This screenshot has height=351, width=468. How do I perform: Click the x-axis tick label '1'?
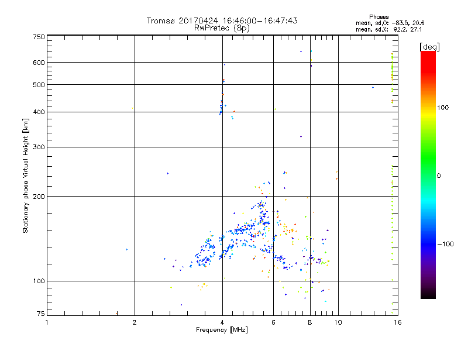point(47,322)
